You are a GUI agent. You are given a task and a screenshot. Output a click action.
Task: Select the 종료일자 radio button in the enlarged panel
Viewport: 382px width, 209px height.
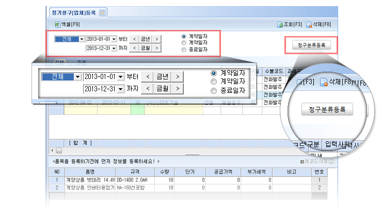pos(214,91)
